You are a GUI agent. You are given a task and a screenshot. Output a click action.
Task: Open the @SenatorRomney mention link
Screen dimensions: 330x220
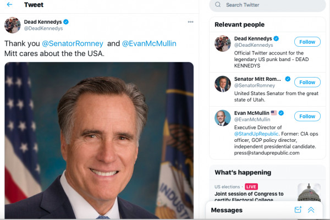(73, 43)
